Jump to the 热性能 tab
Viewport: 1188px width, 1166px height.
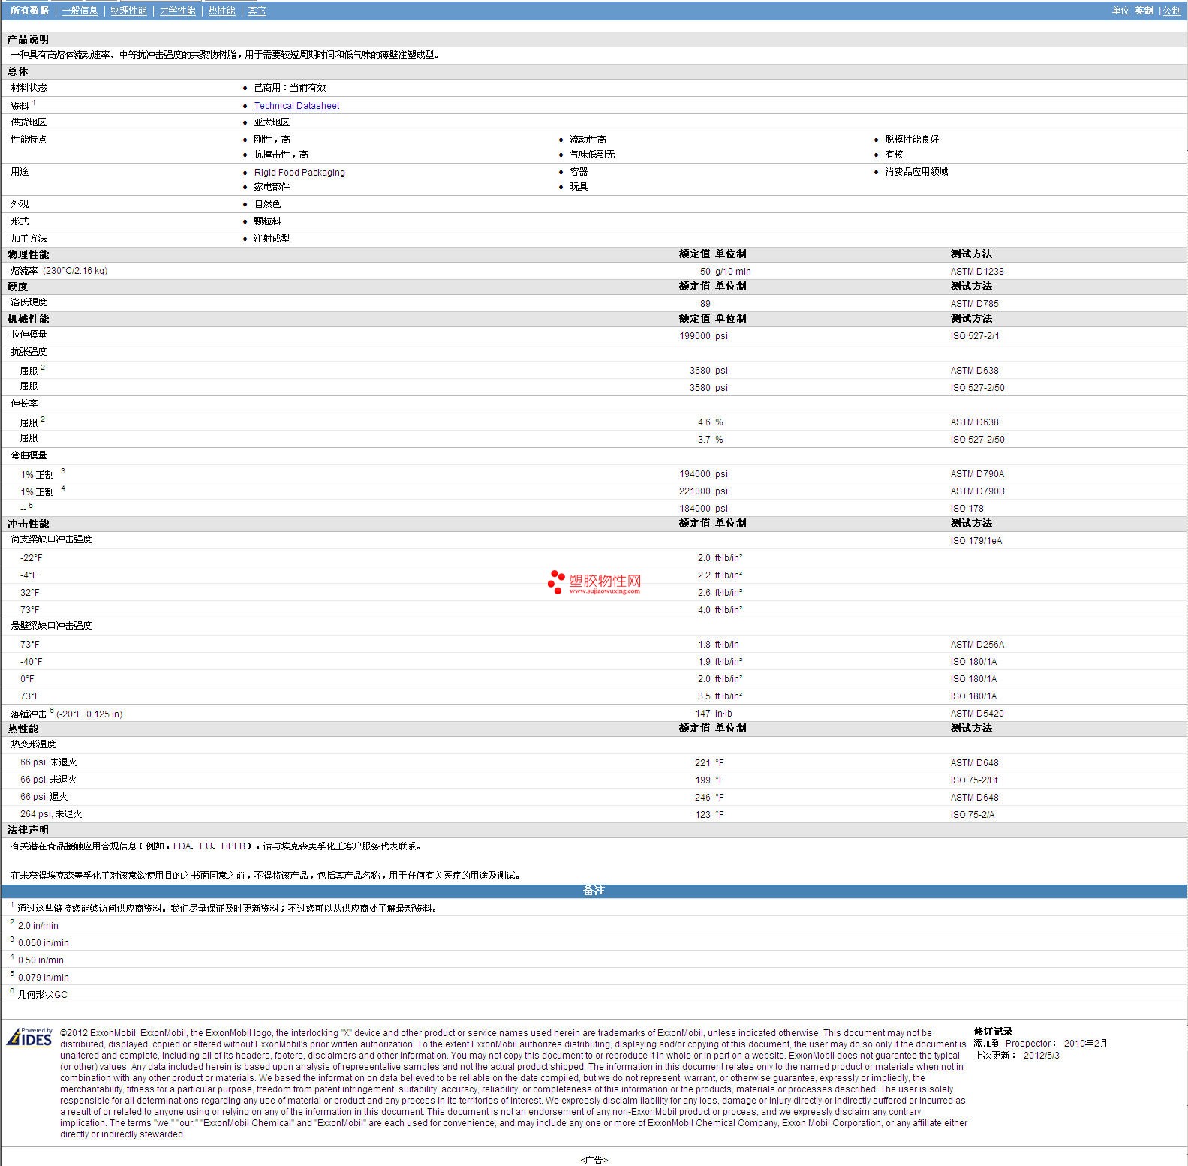[x=221, y=11]
